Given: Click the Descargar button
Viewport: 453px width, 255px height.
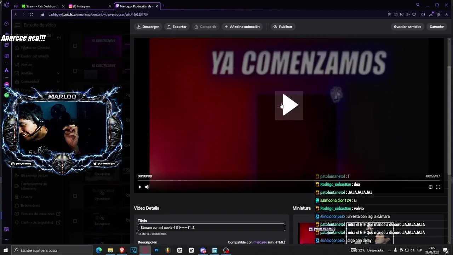Looking at the screenshot, I should (x=148, y=27).
